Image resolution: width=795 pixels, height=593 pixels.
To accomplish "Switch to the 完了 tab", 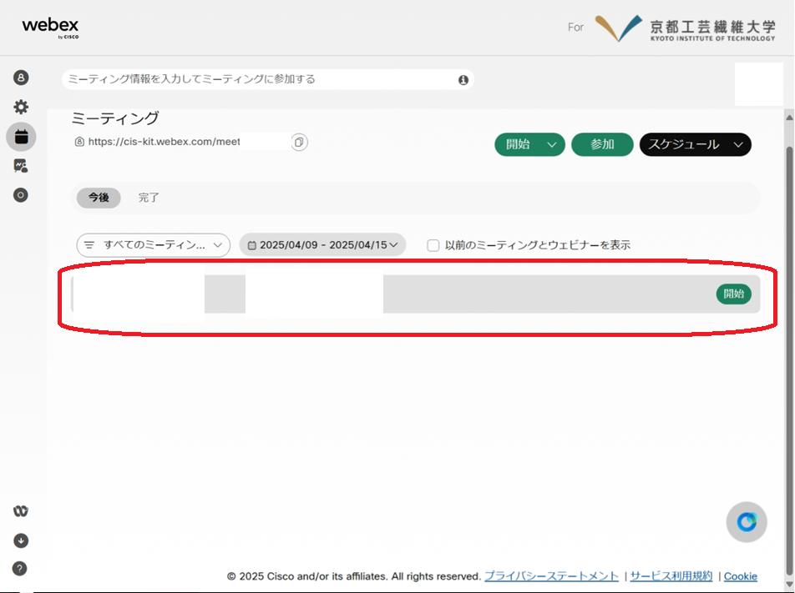I will [149, 198].
